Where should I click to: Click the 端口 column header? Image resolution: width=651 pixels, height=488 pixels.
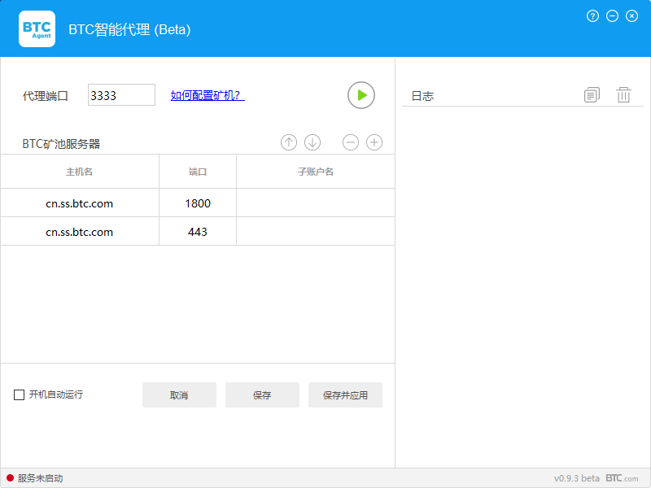[198, 172]
